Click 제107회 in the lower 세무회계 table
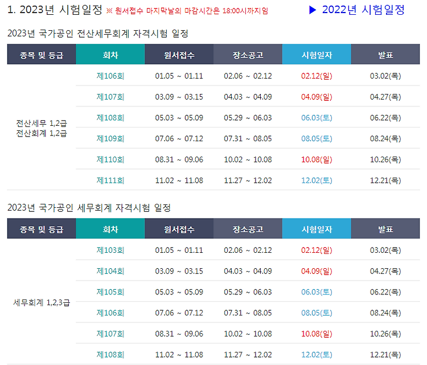427x365 pixels. pos(110,334)
